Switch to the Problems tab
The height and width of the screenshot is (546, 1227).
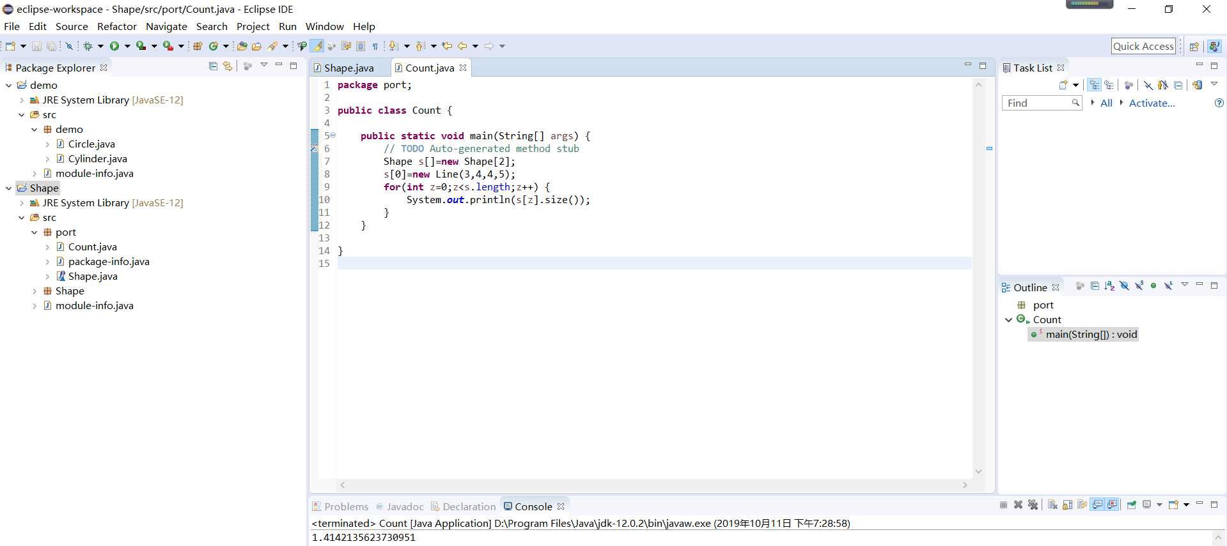click(x=340, y=506)
